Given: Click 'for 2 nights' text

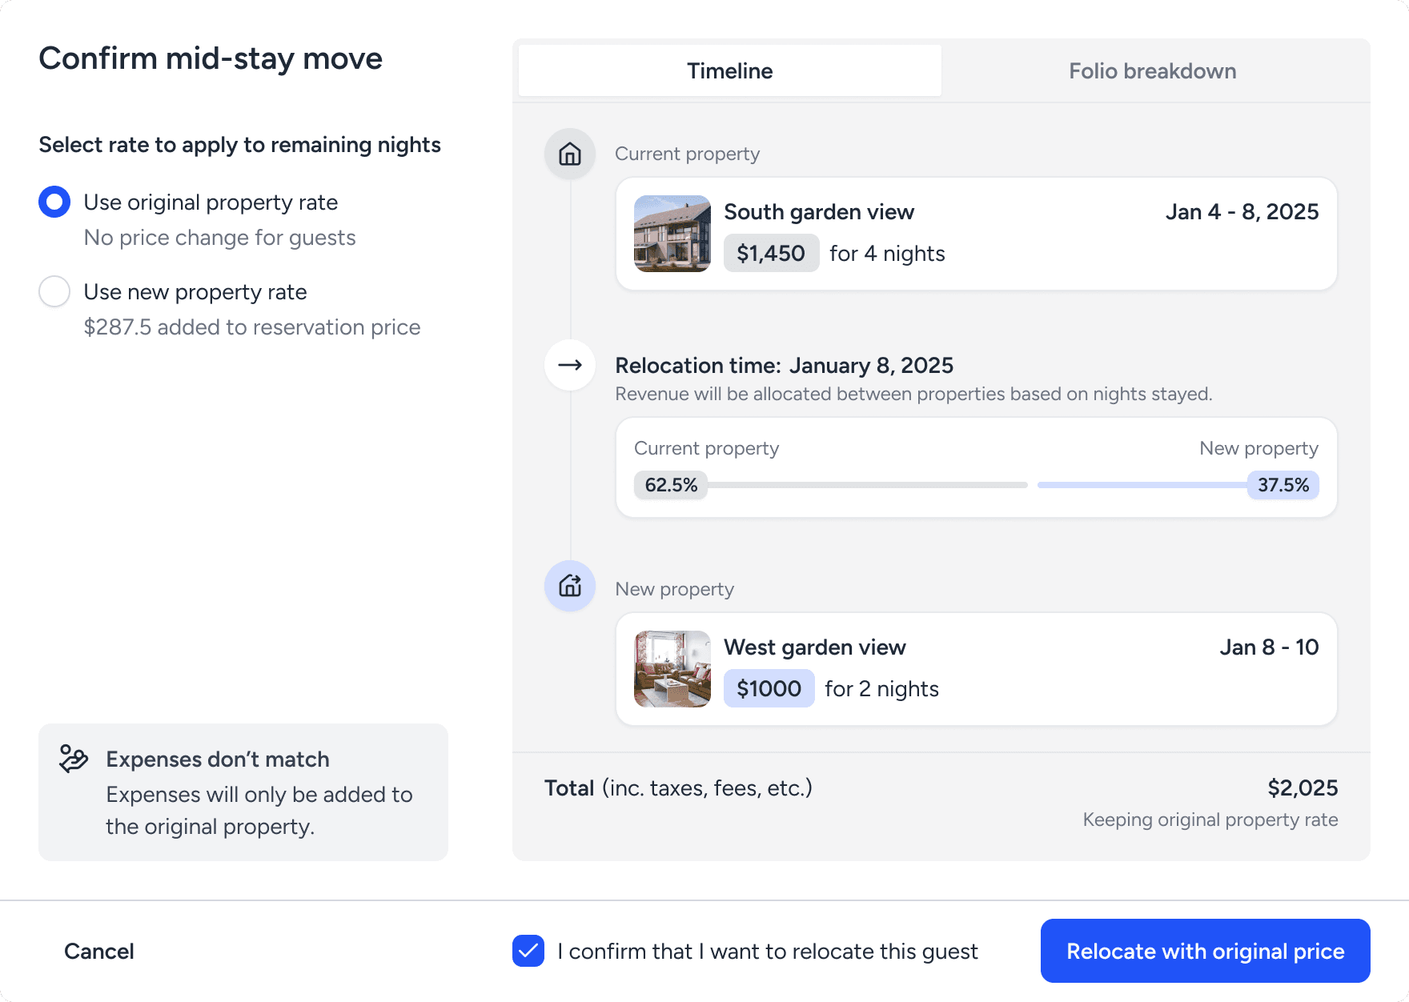Looking at the screenshot, I should pos(881,689).
